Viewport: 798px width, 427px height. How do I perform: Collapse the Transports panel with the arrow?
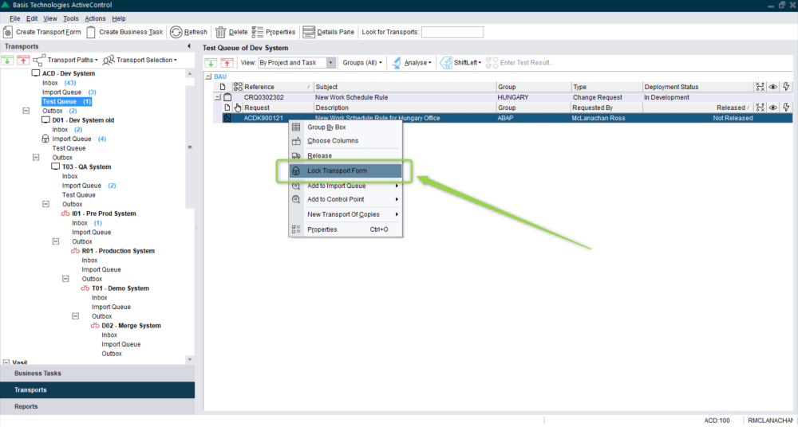[x=189, y=46]
